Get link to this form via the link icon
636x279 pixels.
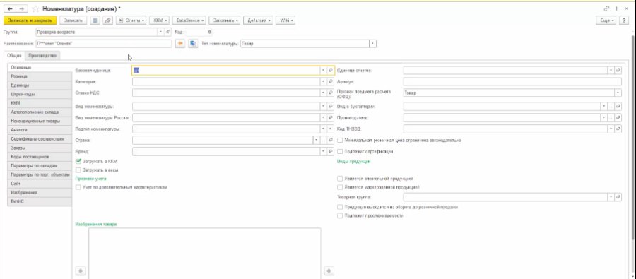[x=607, y=8]
